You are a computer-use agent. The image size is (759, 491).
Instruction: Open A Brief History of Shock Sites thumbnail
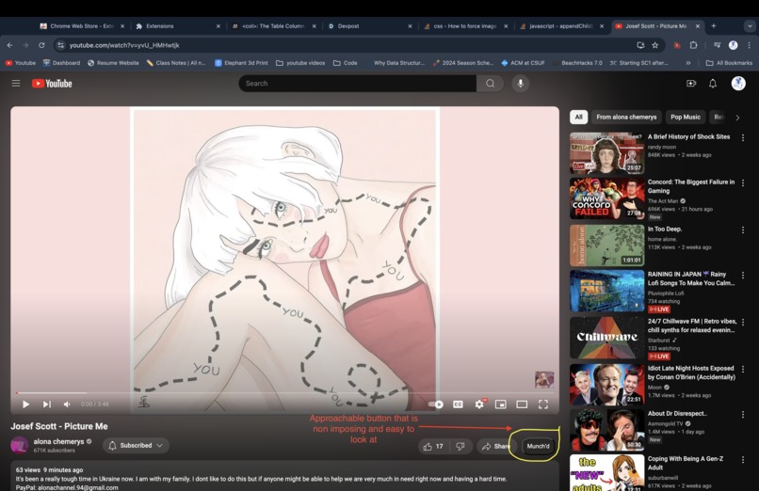pos(607,153)
